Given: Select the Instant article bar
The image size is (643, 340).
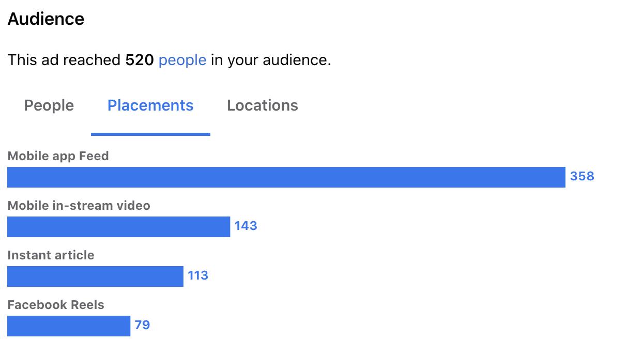Looking at the screenshot, I should coord(95,276).
